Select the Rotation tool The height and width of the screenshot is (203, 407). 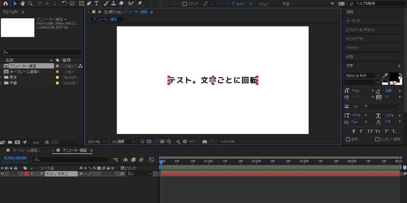coord(64,4)
